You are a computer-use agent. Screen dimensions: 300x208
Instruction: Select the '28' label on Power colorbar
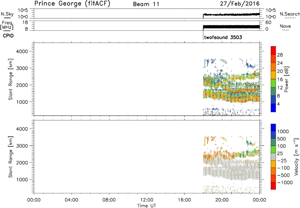pyautogui.click(x=280, y=55)
